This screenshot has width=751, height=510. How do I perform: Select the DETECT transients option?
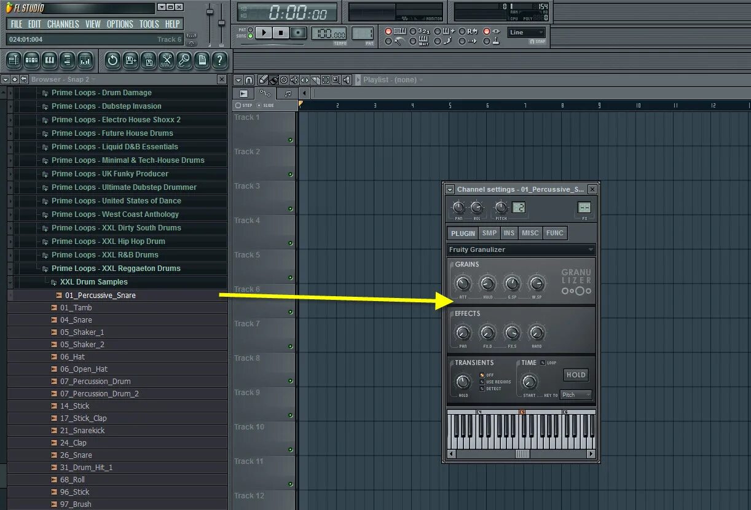tap(482, 388)
